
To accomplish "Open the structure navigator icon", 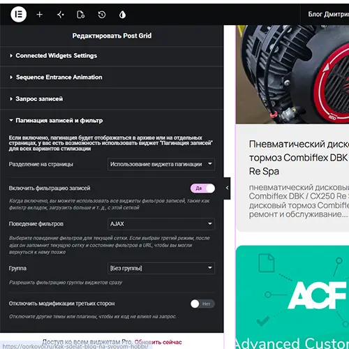I will (x=61, y=15).
